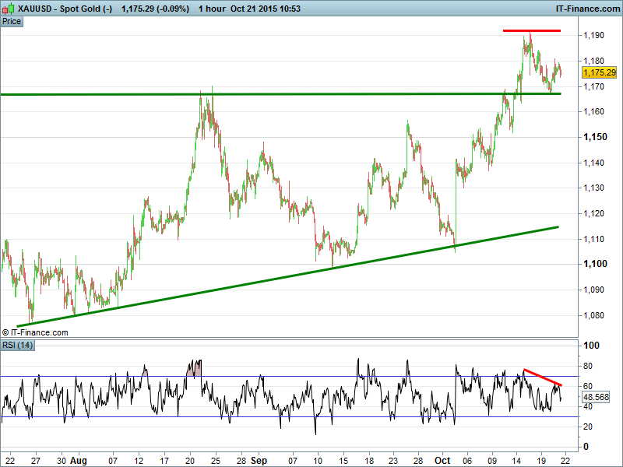Viewport: 623px width, 467px height.
Task: Click the 1,100 price axis label
Action: [594, 264]
